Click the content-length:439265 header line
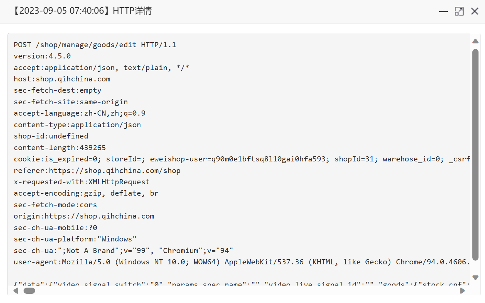The width and height of the screenshot is (485, 303). (60, 148)
